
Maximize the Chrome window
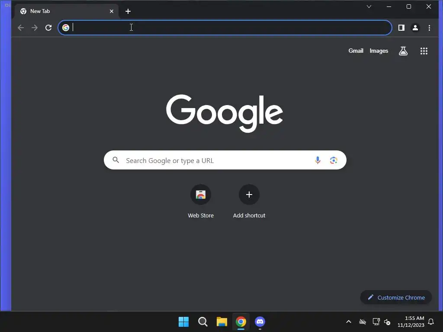[408, 6]
